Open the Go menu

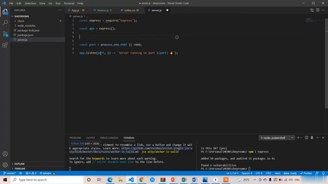point(50,4)
